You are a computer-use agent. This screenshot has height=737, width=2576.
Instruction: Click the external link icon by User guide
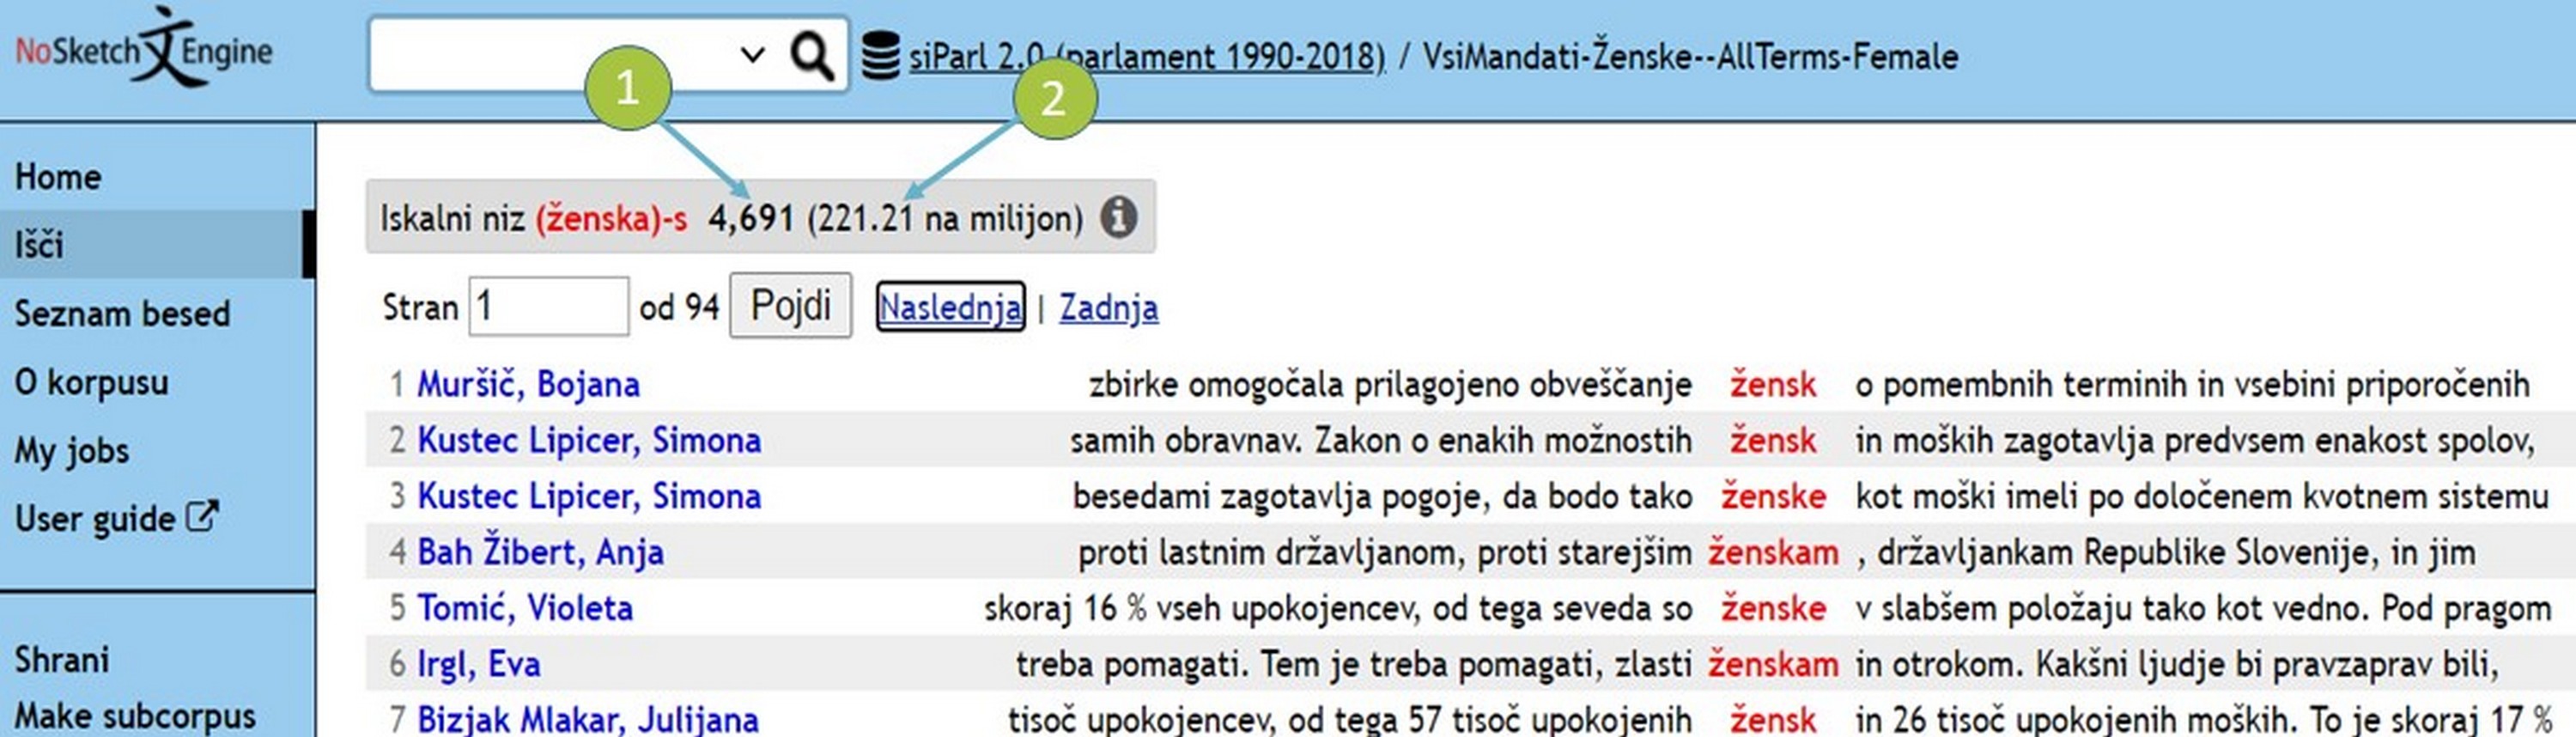tap(203, 516)
